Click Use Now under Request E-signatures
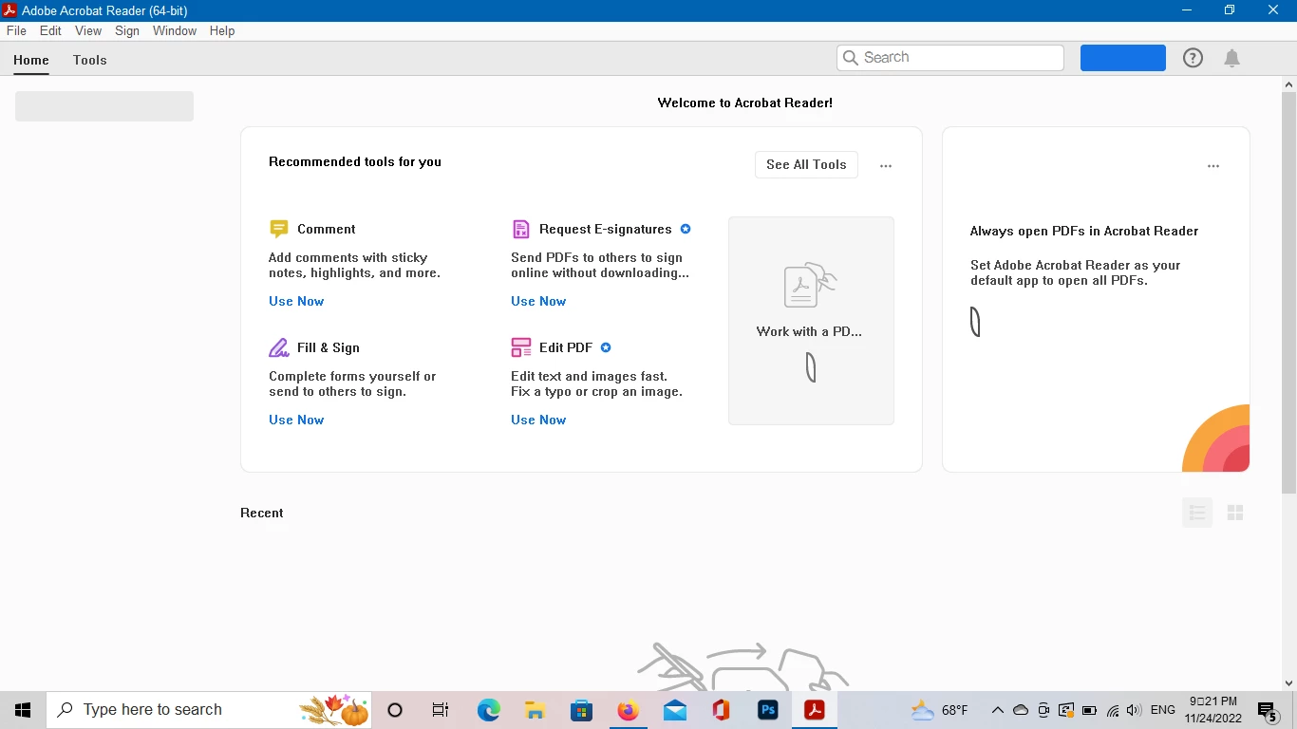 click(538, 301)
